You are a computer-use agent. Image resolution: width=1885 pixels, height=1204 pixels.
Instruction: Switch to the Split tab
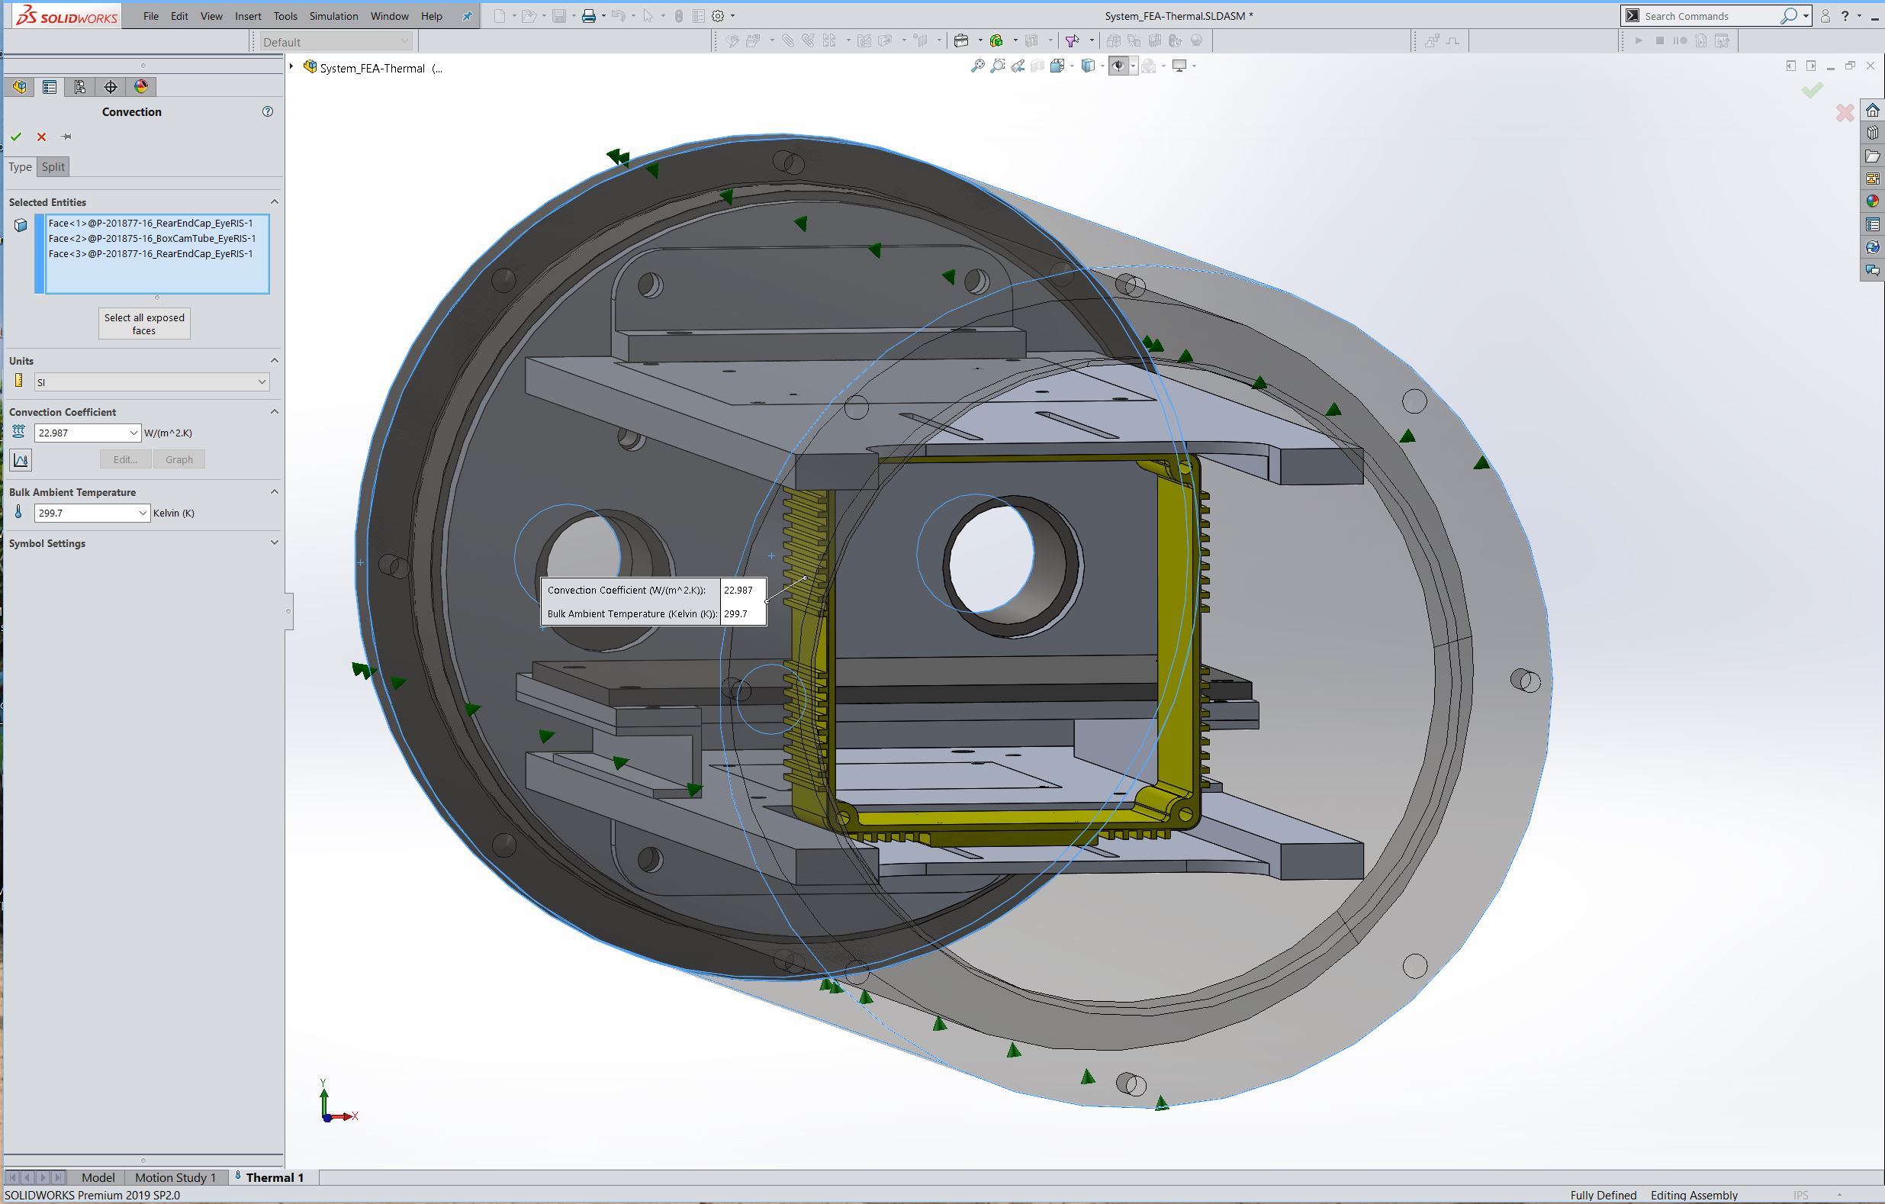[x=53, y=167]
